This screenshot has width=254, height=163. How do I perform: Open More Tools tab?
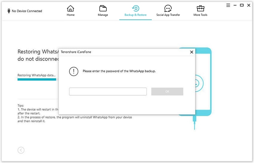(201, 11)
